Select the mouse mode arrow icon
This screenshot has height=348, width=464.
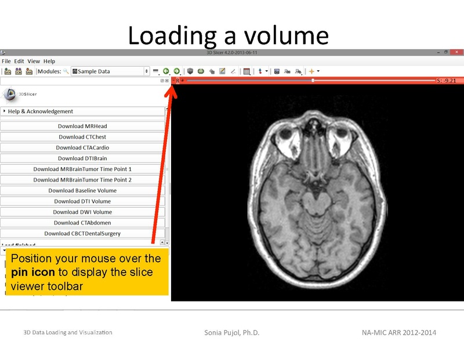260,71
